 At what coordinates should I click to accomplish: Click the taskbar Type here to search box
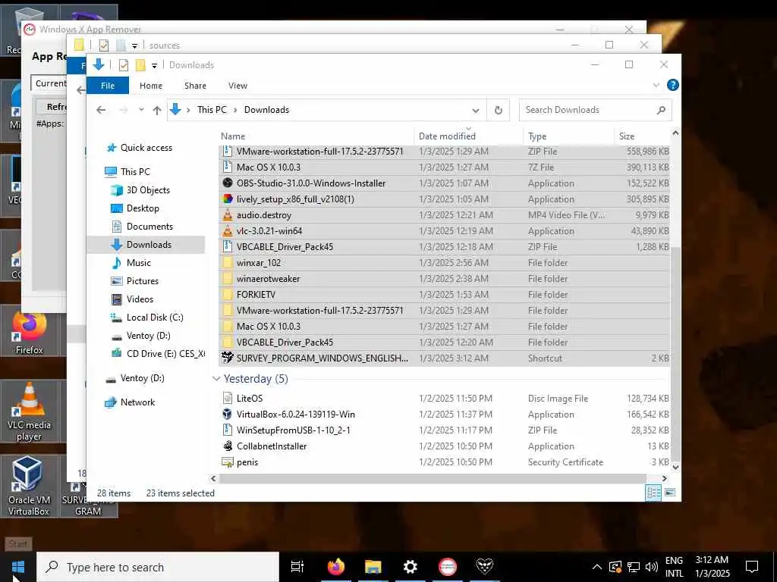158,567
